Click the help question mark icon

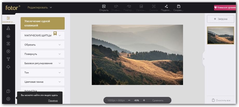(x=8, y=91)
